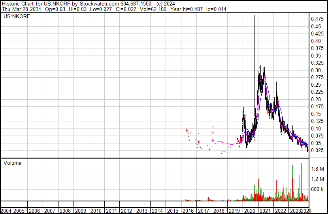
Task: Click the 2021 year label on the timeline
Action: (x=265, y=211)
